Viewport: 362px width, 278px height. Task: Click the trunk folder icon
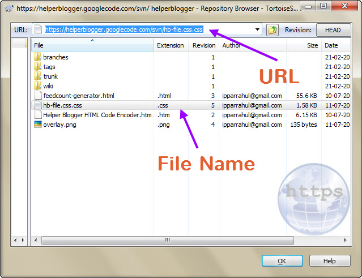click(38, 76)
